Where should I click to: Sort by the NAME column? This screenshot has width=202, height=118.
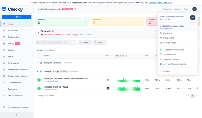tap(47, 56)
